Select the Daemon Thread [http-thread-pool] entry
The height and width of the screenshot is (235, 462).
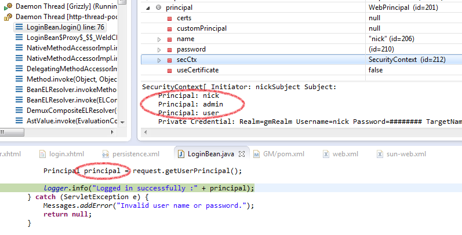coord(66,17)
